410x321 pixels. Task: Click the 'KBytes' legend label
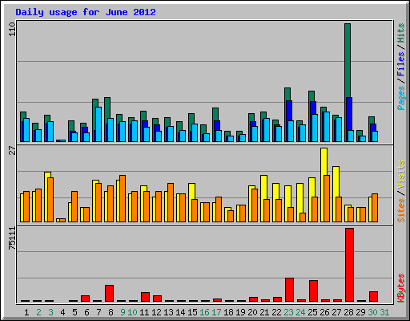(400, 288)
